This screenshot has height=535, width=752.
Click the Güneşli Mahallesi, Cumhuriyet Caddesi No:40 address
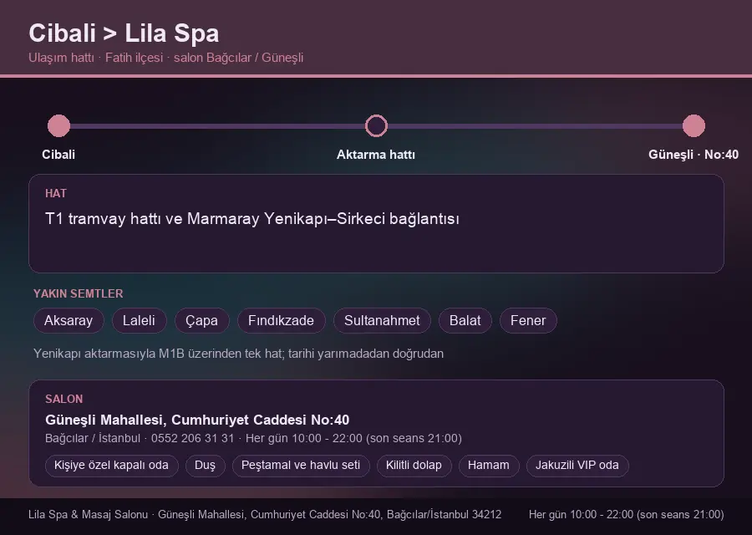(x=197, y=420)
